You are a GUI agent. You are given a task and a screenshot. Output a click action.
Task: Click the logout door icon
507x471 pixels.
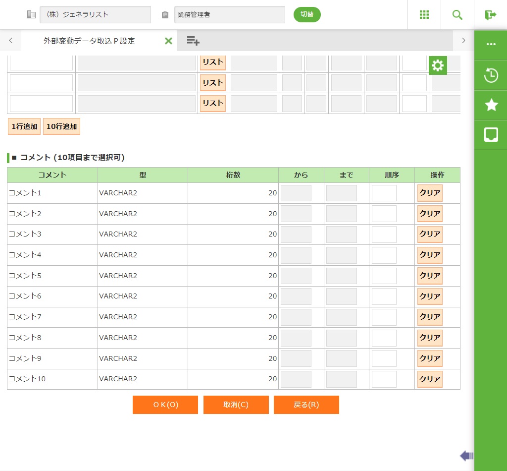(491, 15)
